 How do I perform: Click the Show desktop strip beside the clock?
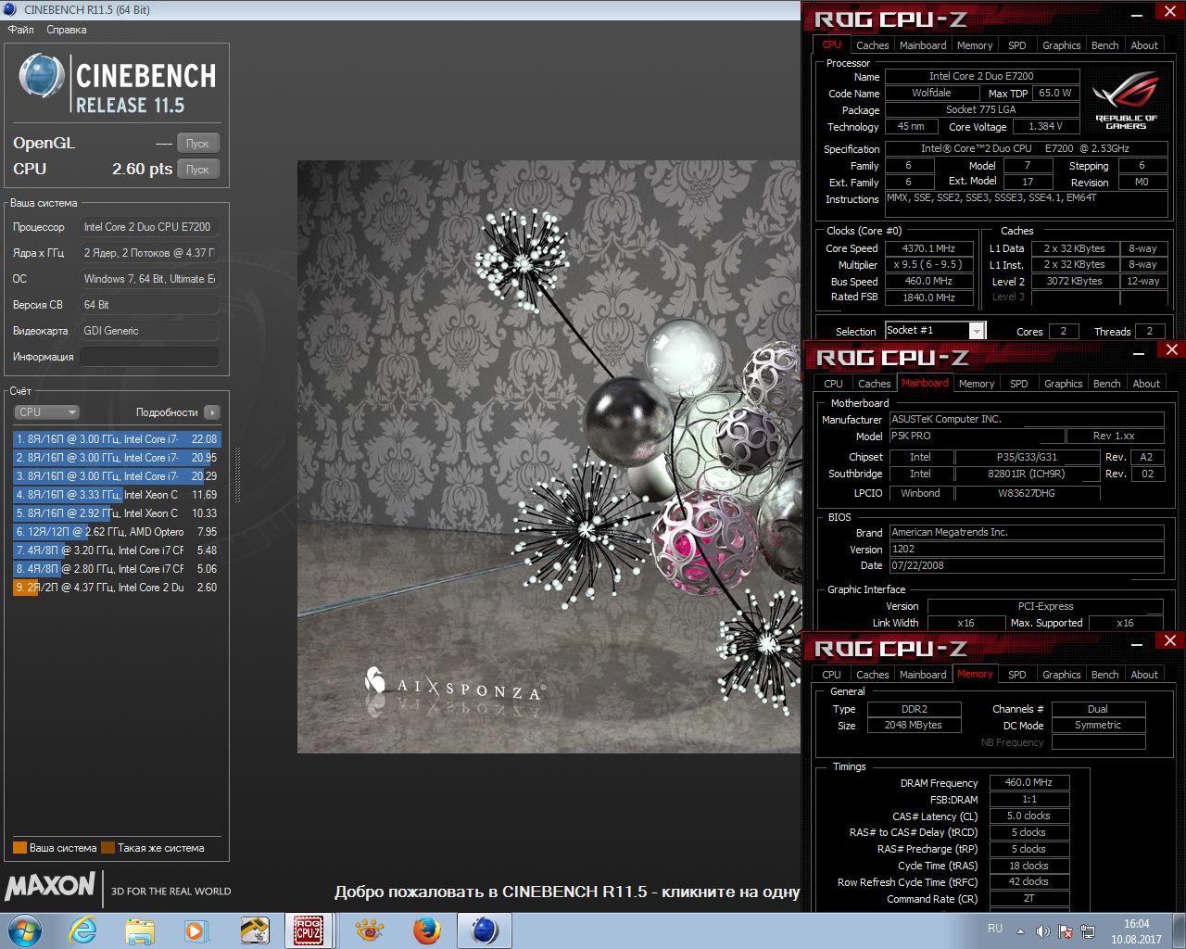(x=1179, y=930)
